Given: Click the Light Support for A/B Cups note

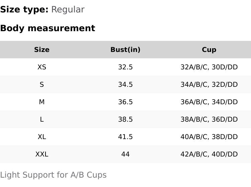Looking at the screenshot, I should pos(53,175).
